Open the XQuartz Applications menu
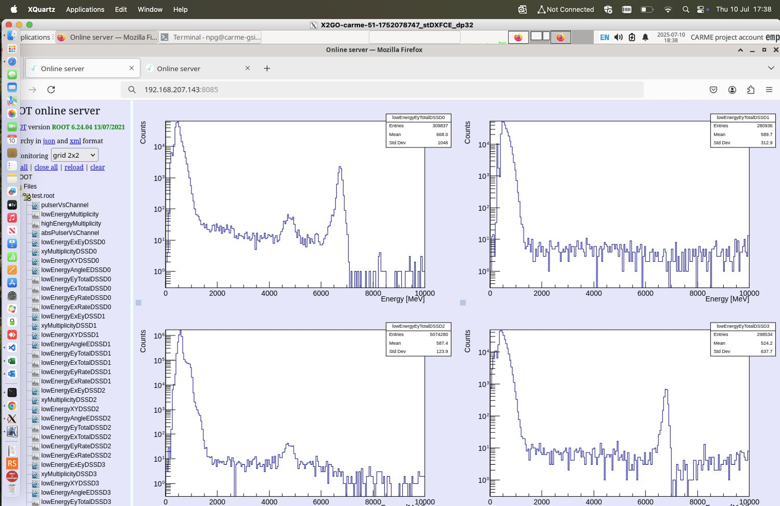Image resolution: width=780 pixels, height=506 pixels. pyautogui.click(x=85, y=10)
